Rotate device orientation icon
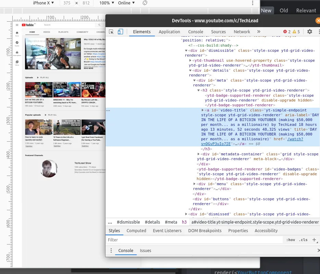This screenshot has width=320, height=274. pyautogui.click(x=145, y=3)
